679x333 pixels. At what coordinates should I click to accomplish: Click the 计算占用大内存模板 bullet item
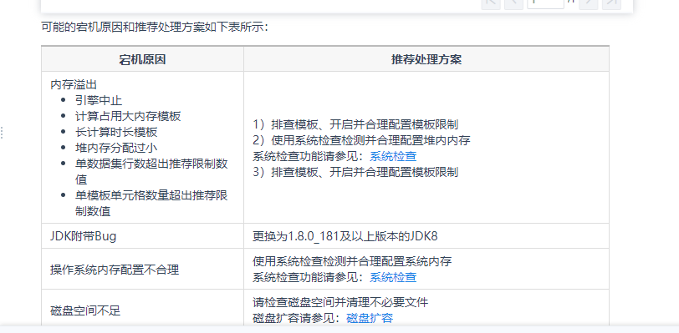[x=128, y=116]
